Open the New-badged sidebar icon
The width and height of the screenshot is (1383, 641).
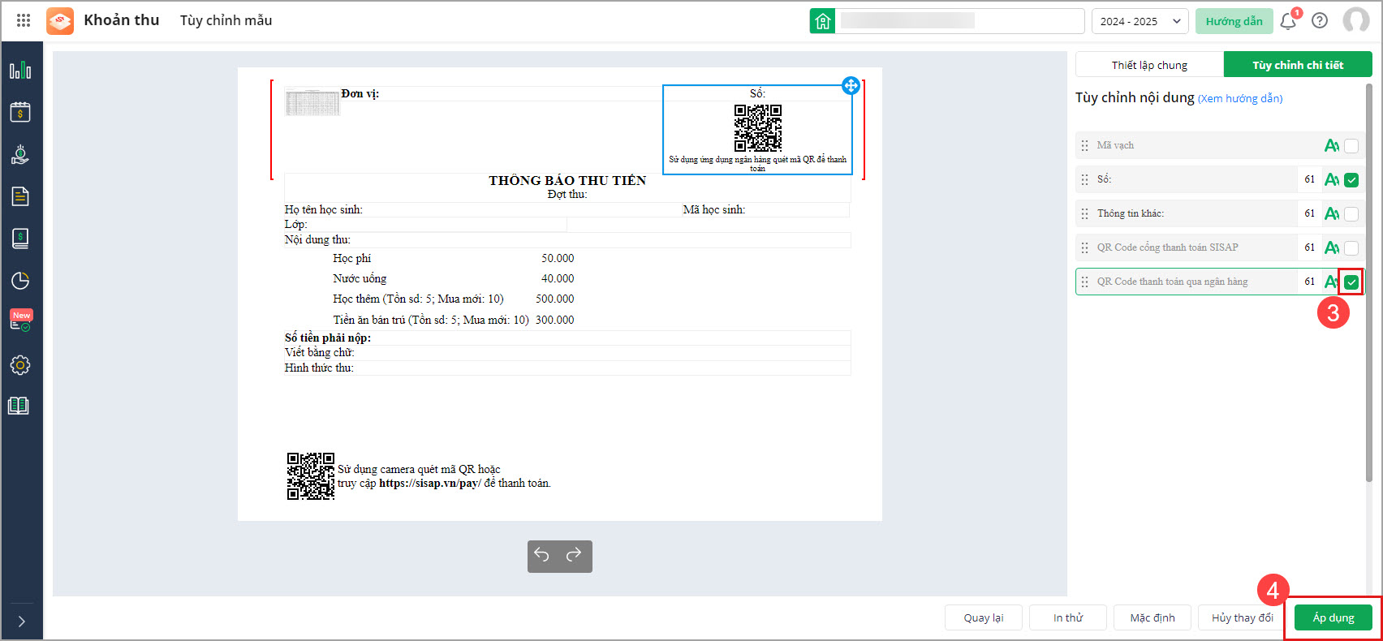pos(20,320)
